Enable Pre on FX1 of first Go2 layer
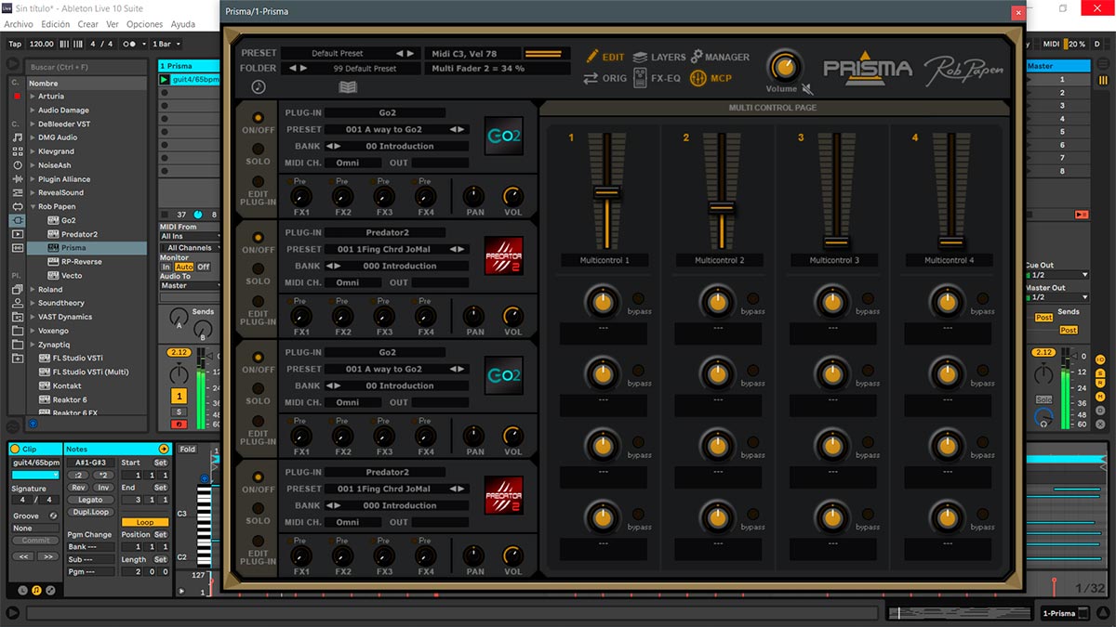 [289, 181]
